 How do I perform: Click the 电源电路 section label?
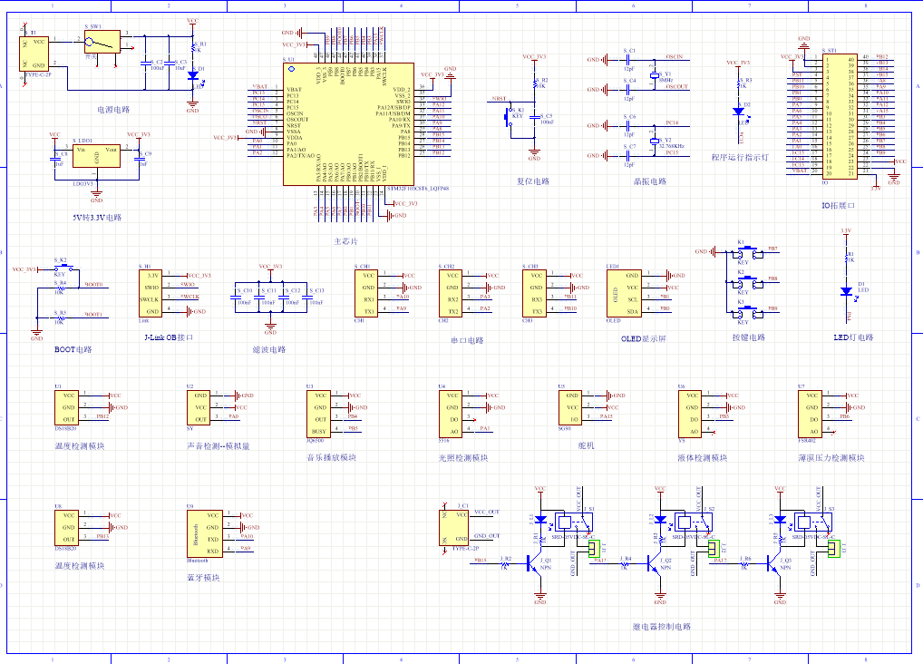coord(113,110)
